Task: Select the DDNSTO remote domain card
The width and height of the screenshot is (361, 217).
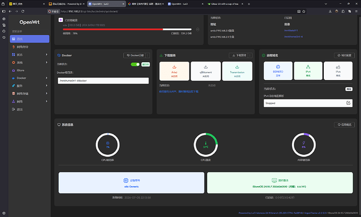Action: click(278, 71)
